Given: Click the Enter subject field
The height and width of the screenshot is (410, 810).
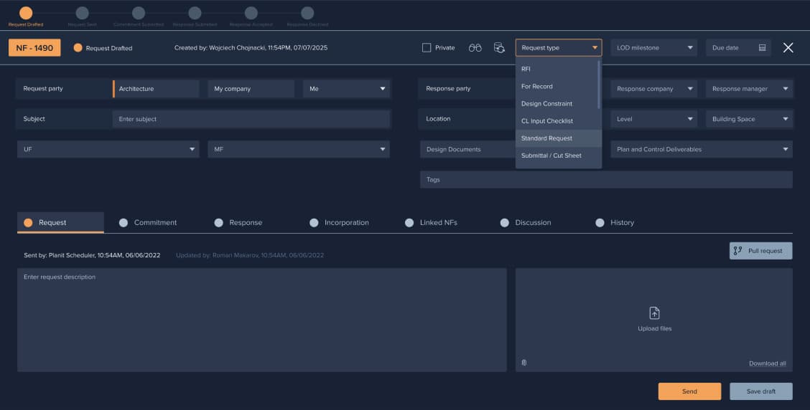Looking at the screenshot, I should [x=251, y=118].
